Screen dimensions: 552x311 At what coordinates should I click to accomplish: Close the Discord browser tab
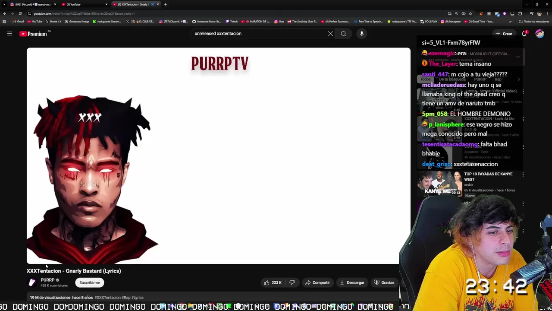tap(55, 4)
